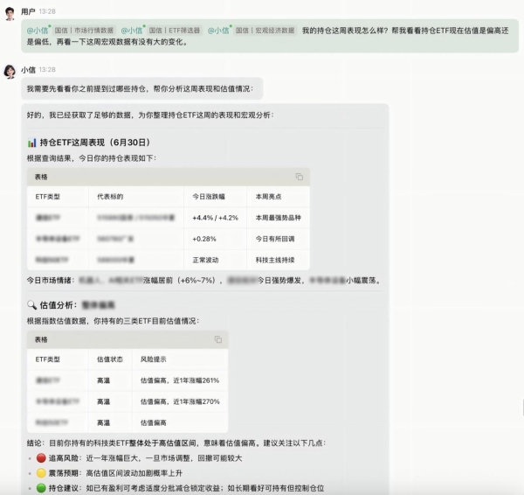Viewport: 524px width, 495px height.
Task: Select the 本周最强势品种 cell
Action: [279, 218]
